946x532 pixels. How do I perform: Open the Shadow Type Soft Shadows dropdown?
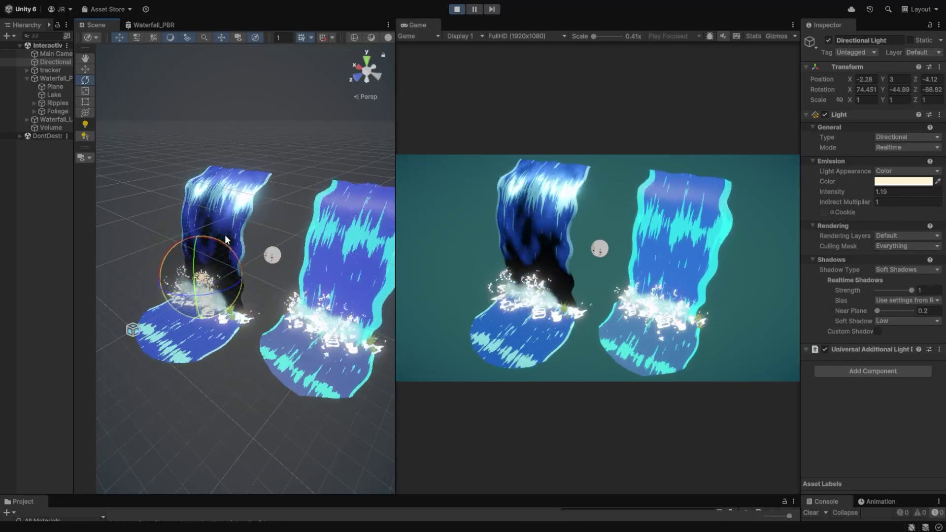click(908, 269)
